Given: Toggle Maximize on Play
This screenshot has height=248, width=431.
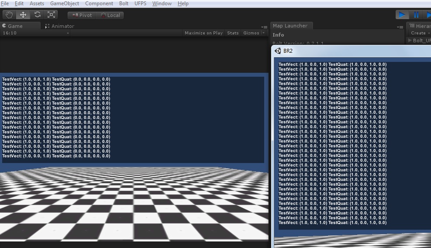Looking at the screenshot, I should (203, 33).
